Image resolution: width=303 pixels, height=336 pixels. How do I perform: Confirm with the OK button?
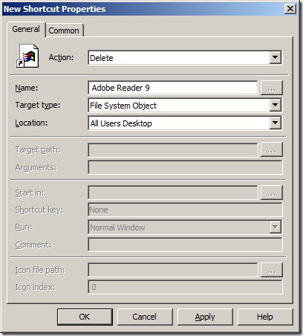click(85, 317)
